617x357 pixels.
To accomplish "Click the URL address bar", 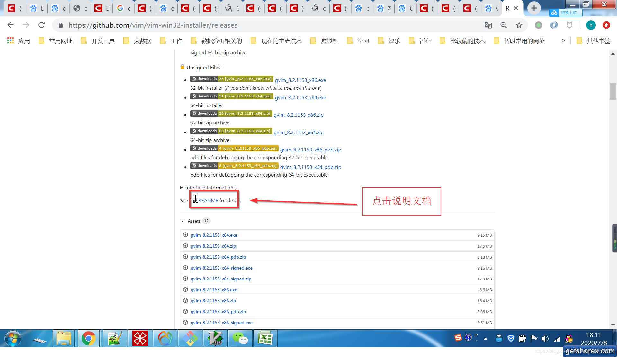I will [257, 25].
